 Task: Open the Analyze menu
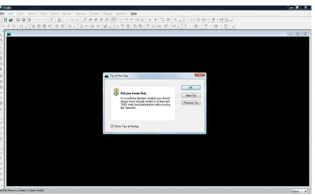pyautogui.click(x=81, y=14)
